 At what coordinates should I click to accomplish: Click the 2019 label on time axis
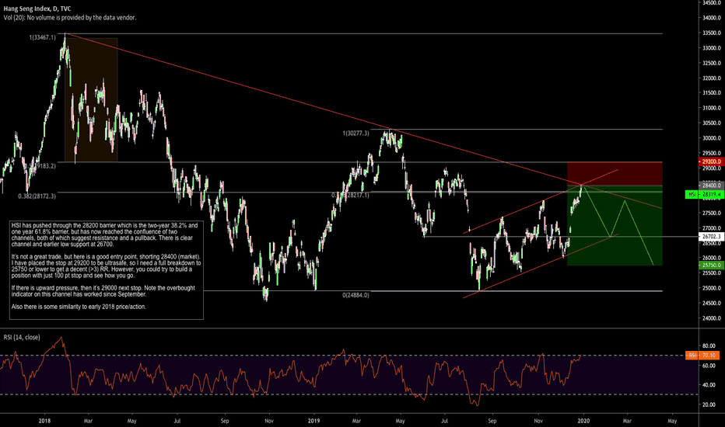314,421
